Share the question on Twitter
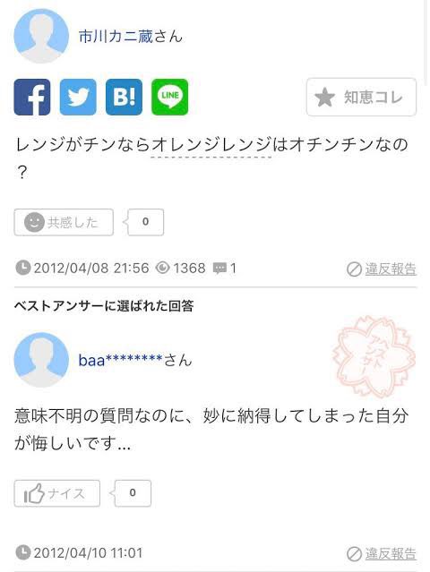This screenshot has width=430, height=572. (x=78, y=97)
